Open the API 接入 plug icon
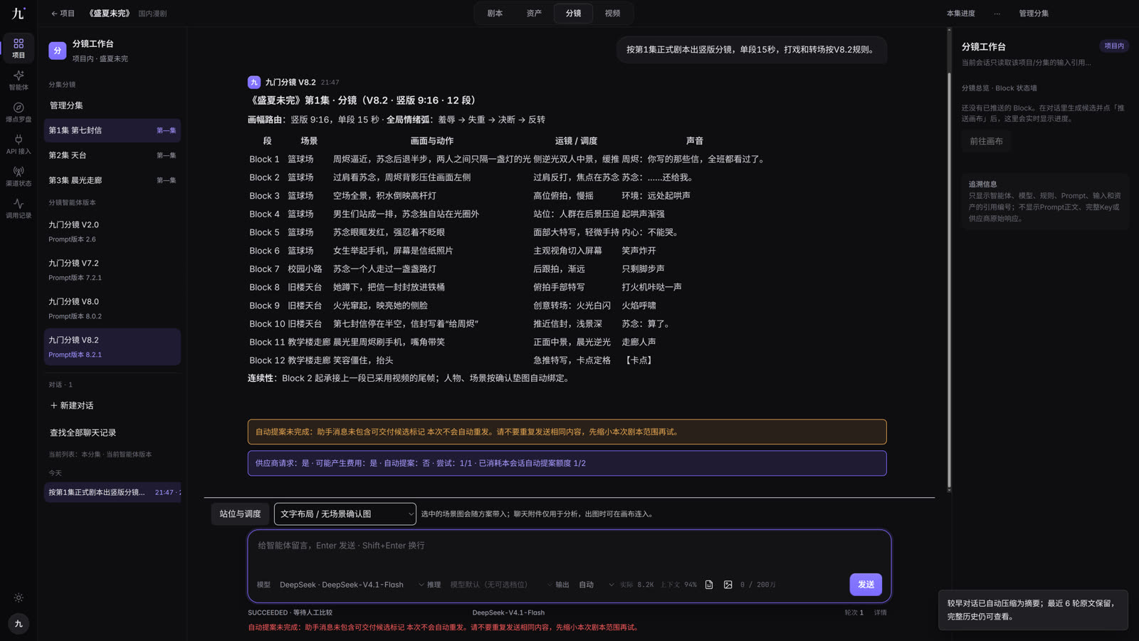1139x641 pixels. pos(19,144)
